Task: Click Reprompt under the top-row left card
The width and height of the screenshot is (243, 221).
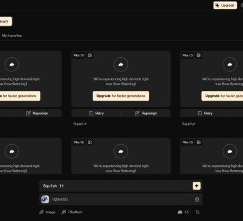Action: (x=37, y=113)
